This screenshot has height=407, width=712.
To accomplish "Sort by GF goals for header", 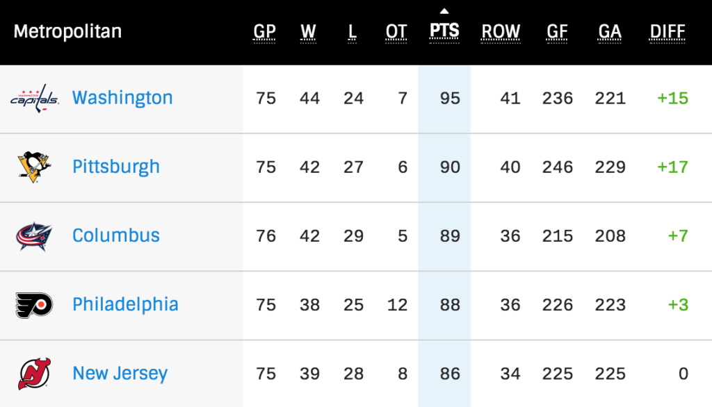I will (x=557, y=32).
